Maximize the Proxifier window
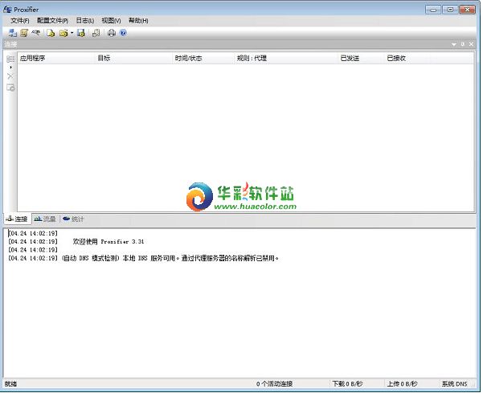Image resolution: width=483 pixels, height=393 pixels. 450,10
